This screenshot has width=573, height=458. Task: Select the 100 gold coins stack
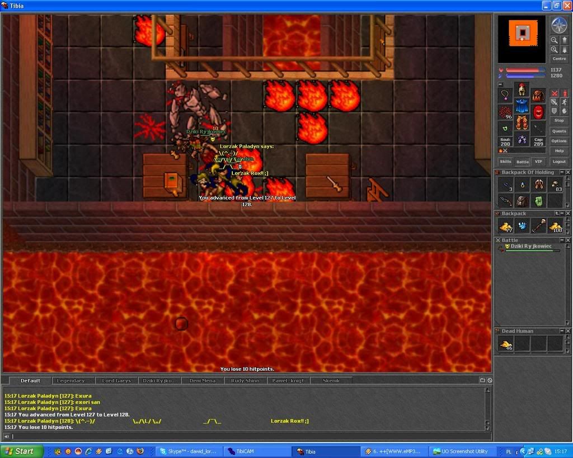(x=556, y=226)
